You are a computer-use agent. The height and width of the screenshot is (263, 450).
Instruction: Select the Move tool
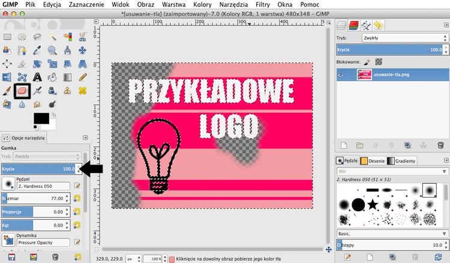[82, 50]
